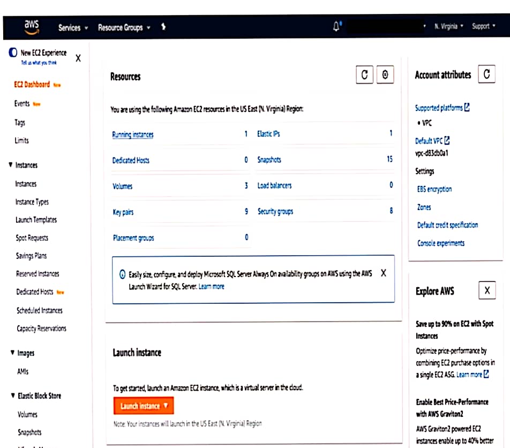The width and height of the screenshot is (510, 448).
Task: Open Default credit specification link
Action: tap(447, 225)
